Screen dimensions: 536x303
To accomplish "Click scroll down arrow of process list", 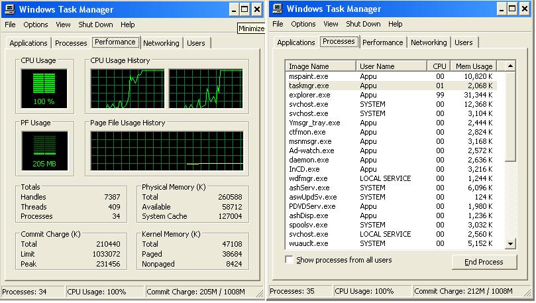I will [510, 244].
